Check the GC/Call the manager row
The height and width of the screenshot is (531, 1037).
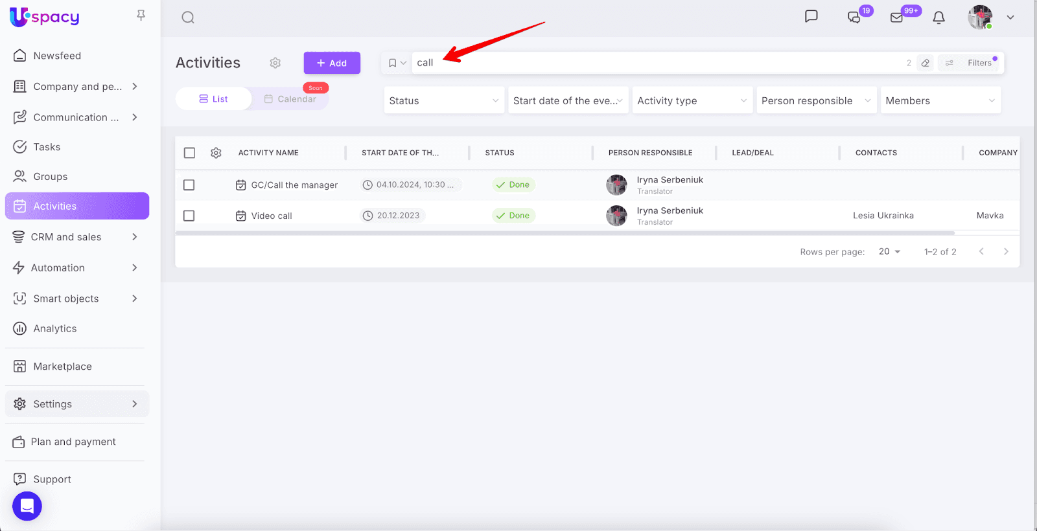point(189,185)
